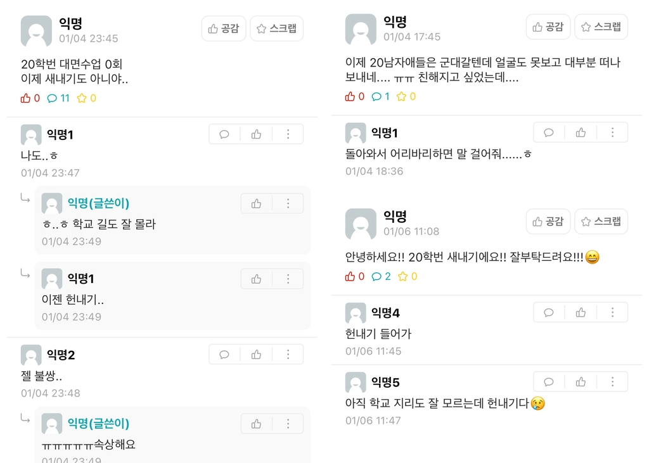Open the reply speech bubble icon on 익명2's comment
The width and height of the screenshot is (649, 463).
224,354
